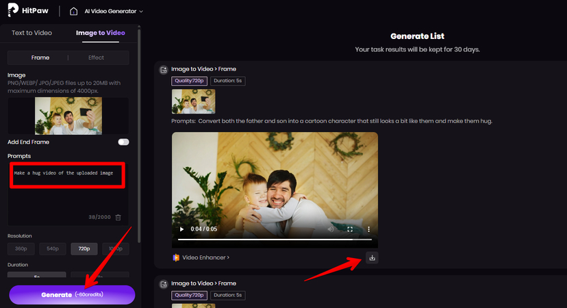Open the video's three-dot options menu
Image resolution: width=567 pixels, height=308 pixels.
coord(369,229)
